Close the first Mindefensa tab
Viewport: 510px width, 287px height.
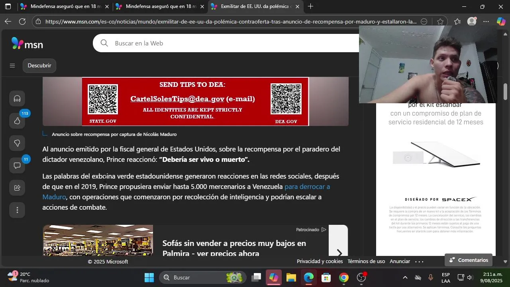(107, 7)
